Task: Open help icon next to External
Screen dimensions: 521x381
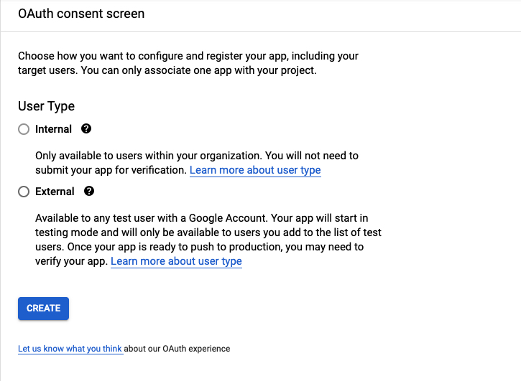Action: coord(89,192)
